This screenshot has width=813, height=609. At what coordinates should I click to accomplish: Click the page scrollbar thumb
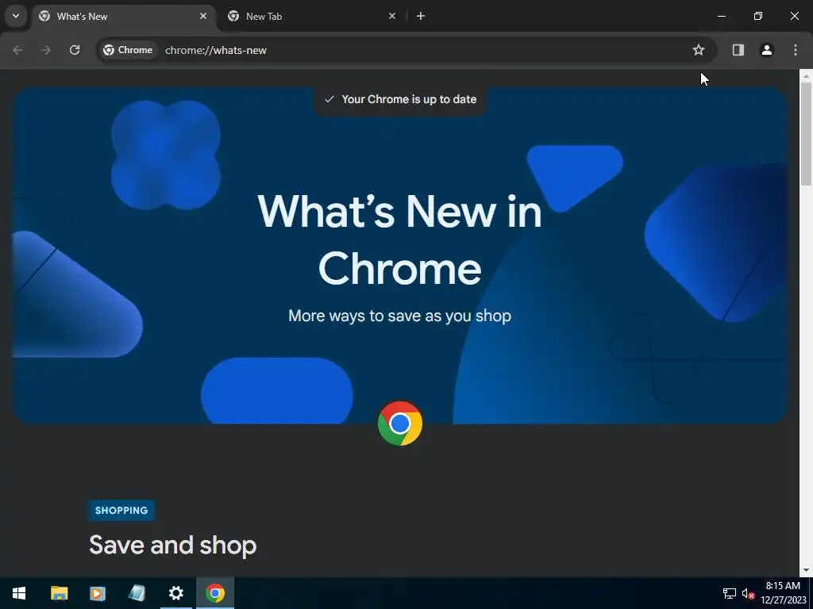pos(806,133)
